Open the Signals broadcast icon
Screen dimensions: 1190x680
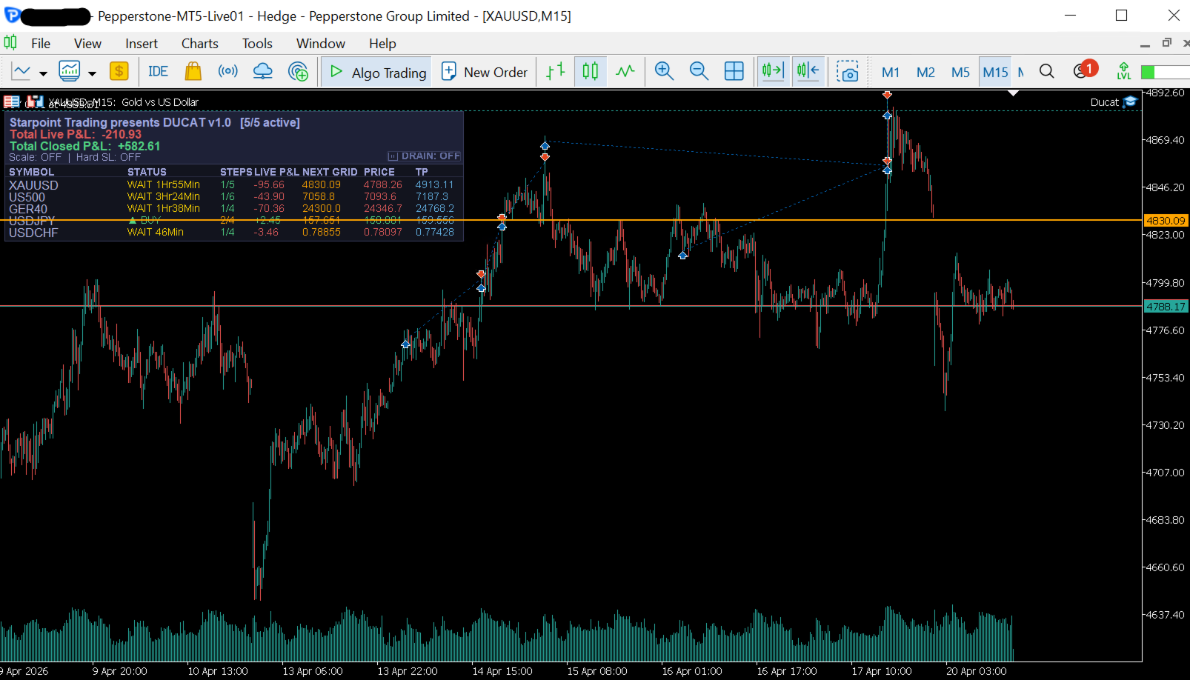(x=227, y=71)
